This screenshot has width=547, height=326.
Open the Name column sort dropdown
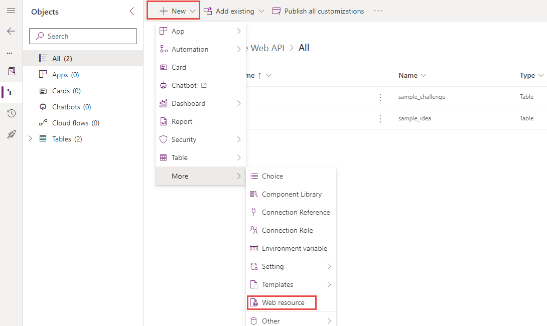click(423, 75)
